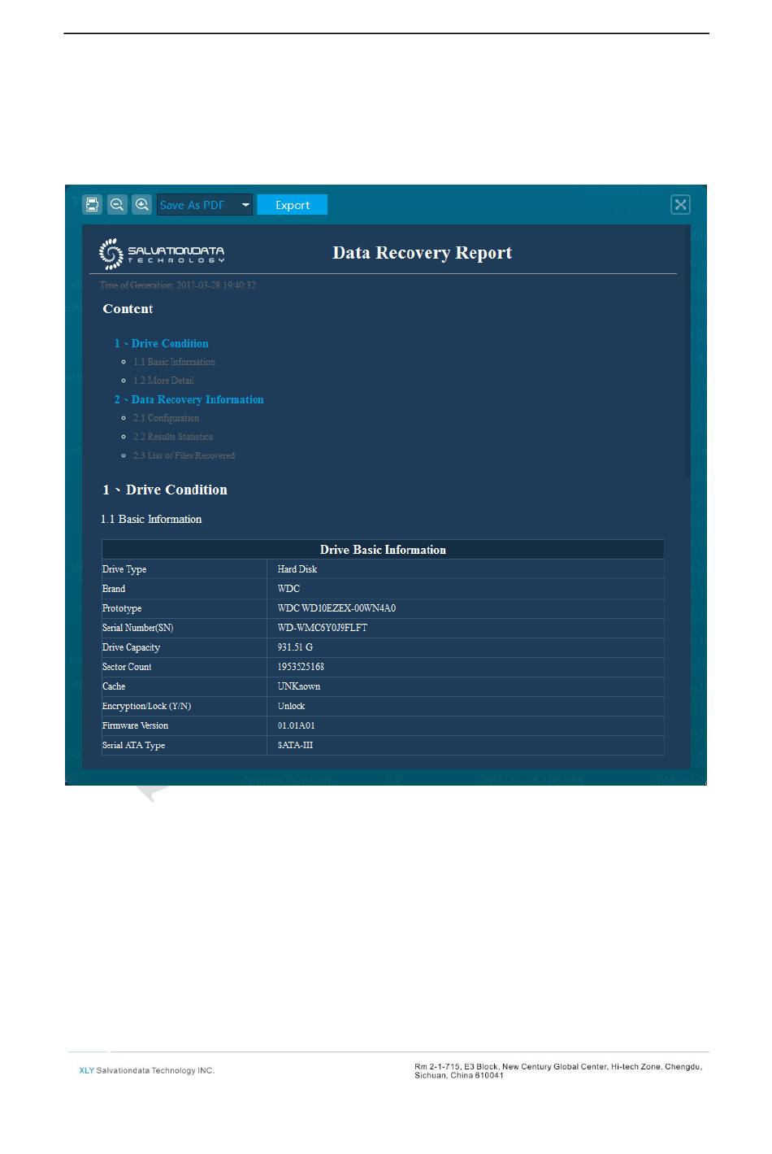The image size is (772, 1154).
Task: Select the Brand label cell
Action: tap(184, 589)
